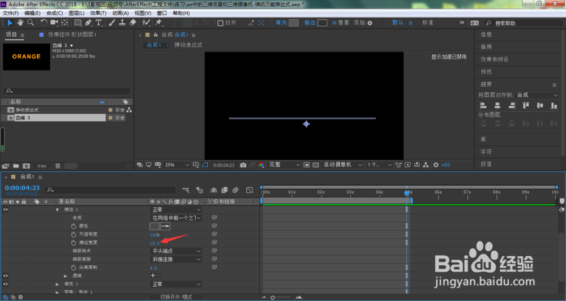The width and height of the screenshot is (566, 301).
Task: Take a snapshot with camera icon
Action: pyautogui.click(x=243, y=165)
